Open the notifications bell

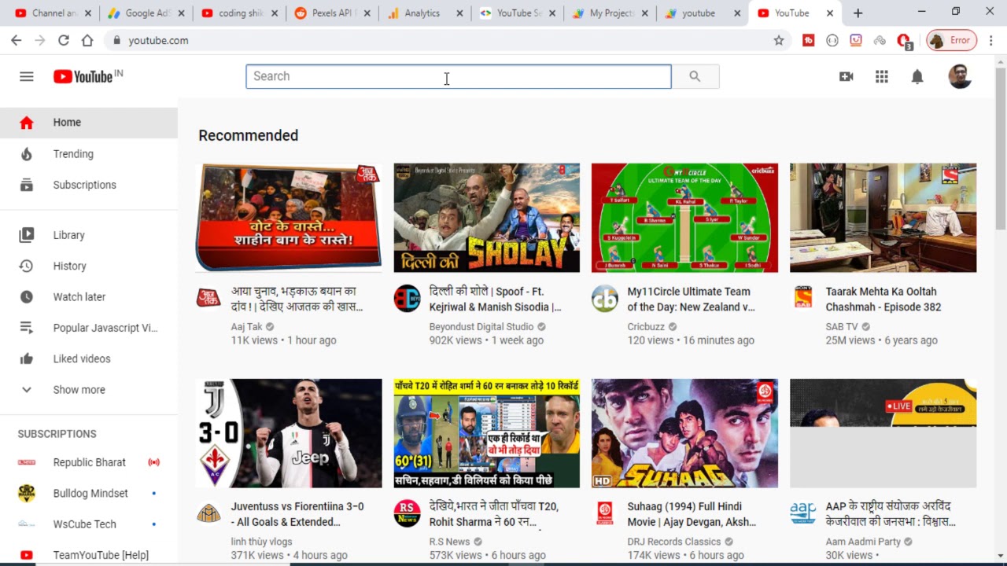coord(917,76)
